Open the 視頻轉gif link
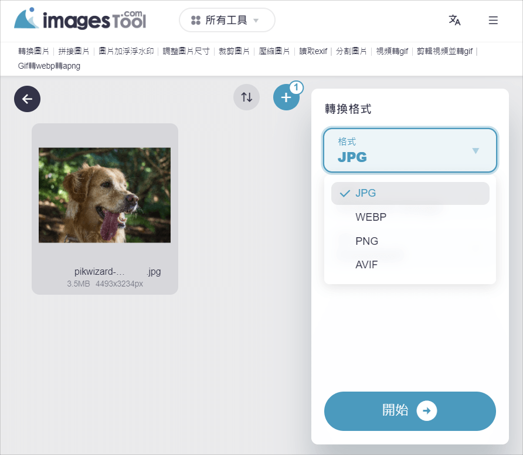Viewport: 523px width, 455px height. click(392, 51)
